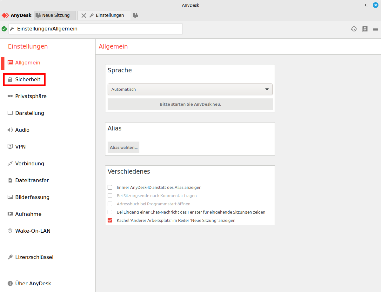381x292 pixels.
Task: Click the 'Alias wählen...' button
Action: point(124,147)
